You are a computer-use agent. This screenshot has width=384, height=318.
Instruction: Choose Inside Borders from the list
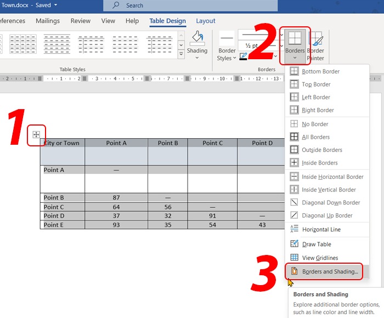point(327,163)
